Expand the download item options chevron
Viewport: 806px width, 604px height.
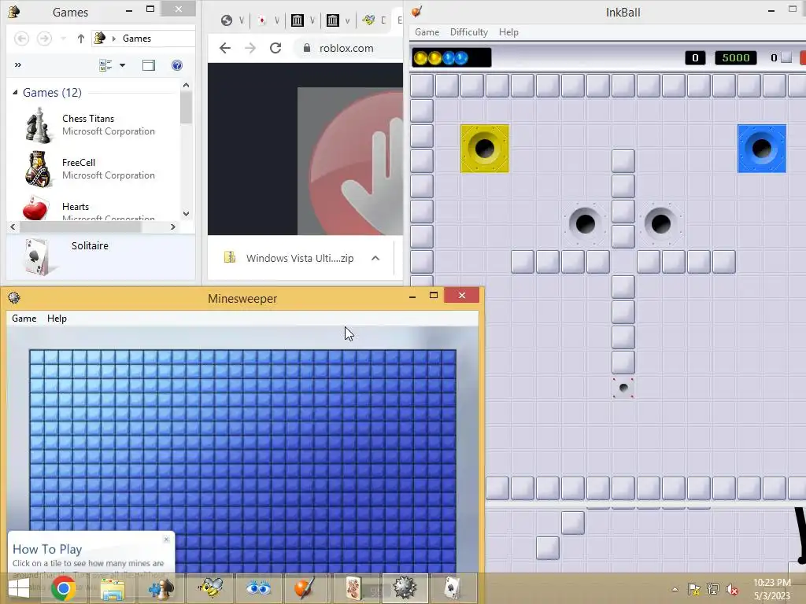pyautogui.click(x=375, y=258)
